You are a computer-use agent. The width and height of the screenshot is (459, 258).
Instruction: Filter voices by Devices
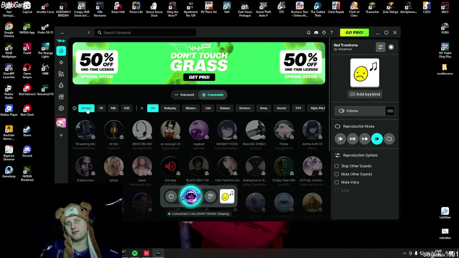click(245, 108)
